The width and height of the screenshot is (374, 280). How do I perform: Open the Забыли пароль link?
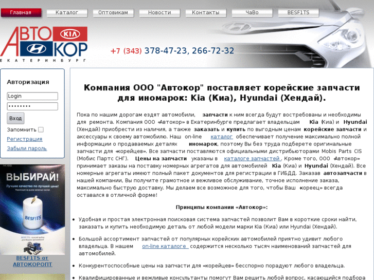27,148
